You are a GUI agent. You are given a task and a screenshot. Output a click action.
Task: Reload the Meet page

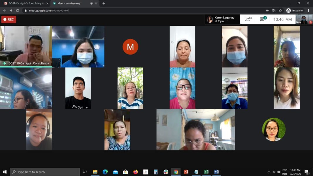[18, 11]
